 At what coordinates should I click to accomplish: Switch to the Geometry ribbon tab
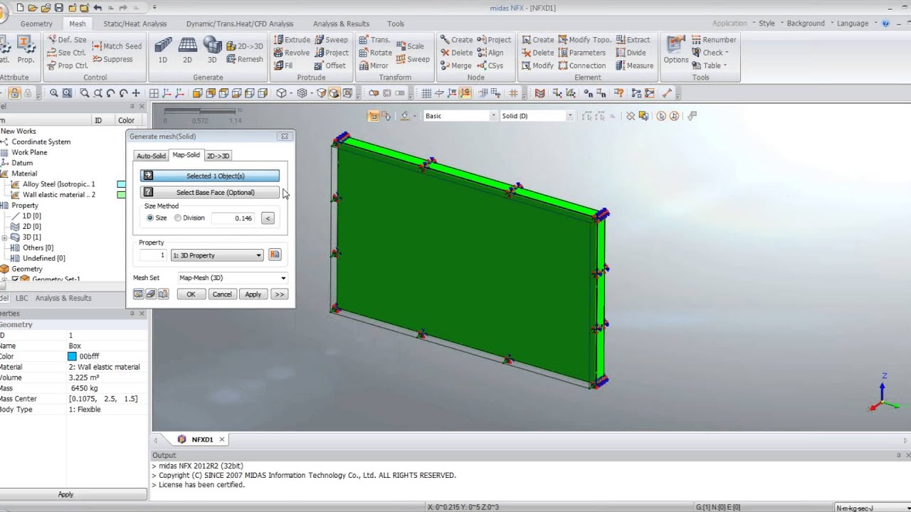point(36,23)
